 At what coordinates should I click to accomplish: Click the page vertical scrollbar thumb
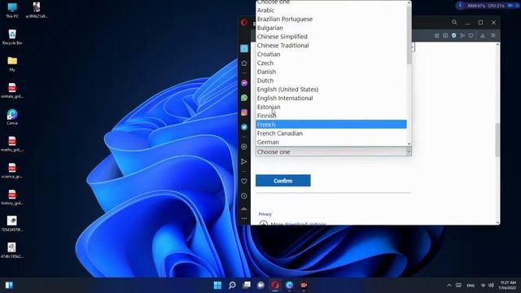(x=497, y=140)
